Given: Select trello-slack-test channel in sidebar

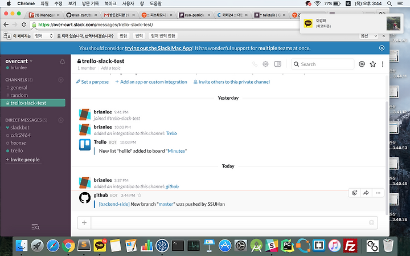Looking at the screenshot, I should pos(33,103).
